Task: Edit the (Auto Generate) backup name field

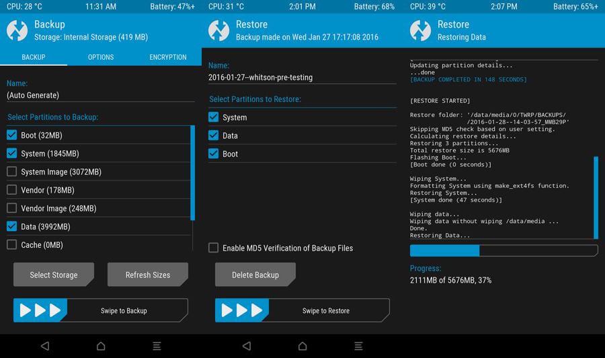Action: click(x=101, y=95)
